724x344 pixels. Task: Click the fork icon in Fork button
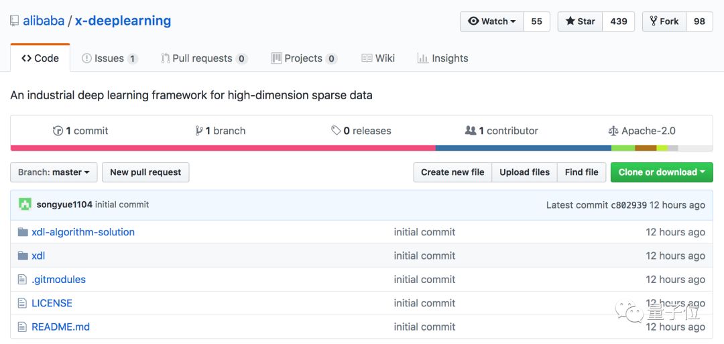pyautogui.click(x=654, y=21)
